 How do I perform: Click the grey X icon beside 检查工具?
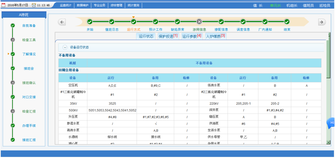pyautogui.click(x=13, y=40)
